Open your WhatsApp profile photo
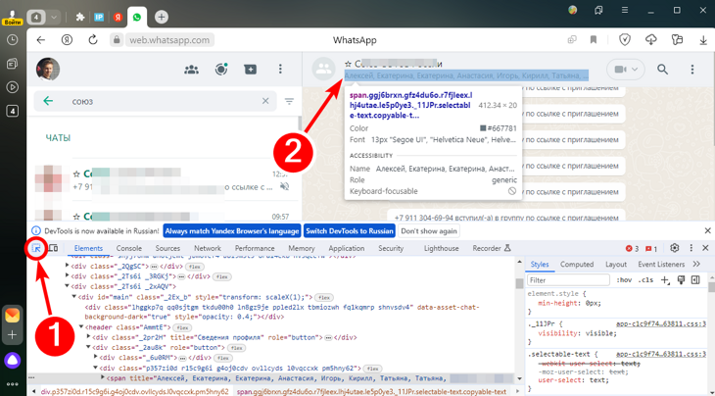The image size is (715, 396). tap(48, 70)
